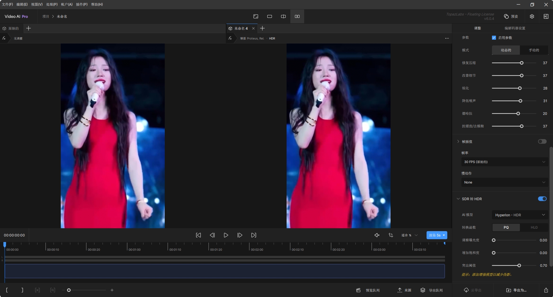Toggle SDR 转 HDR switch
This screenshot has height=297, width=553.
click(542, 199)
